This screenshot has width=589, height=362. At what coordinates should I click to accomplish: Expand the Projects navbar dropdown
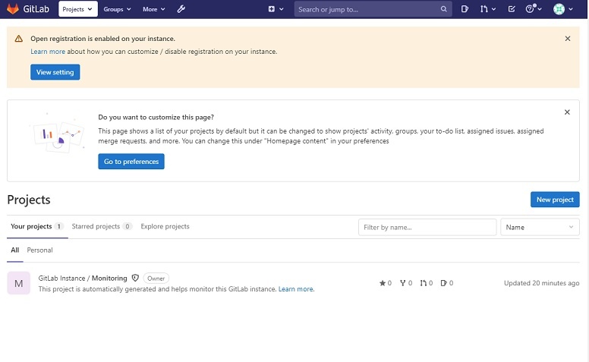pyautogui.click(x=77, y=9)
